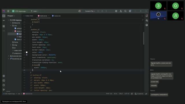
Task: Switch to the index.html tab
Action: (28, 16)
